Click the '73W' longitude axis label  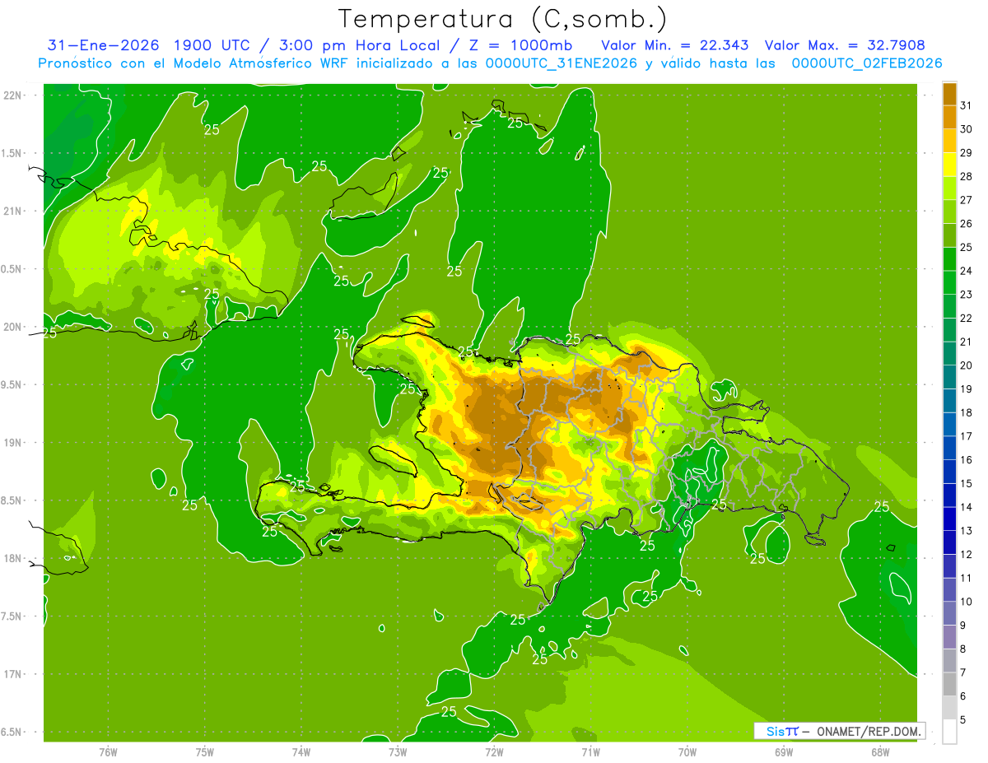tap(398, 751)
